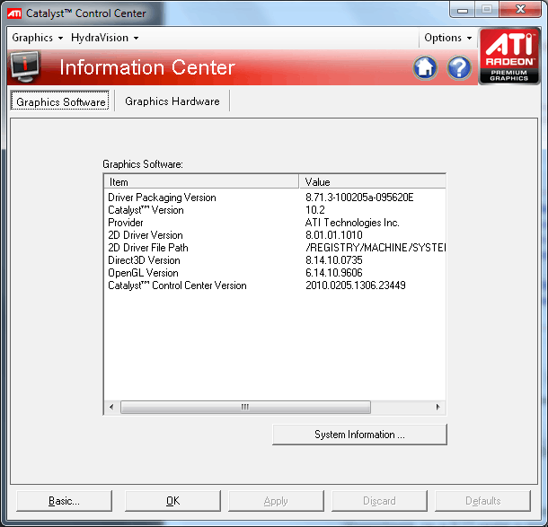Click the System Information button
Image resolution: width=548 pixels, height=527 pixels.
359,435
